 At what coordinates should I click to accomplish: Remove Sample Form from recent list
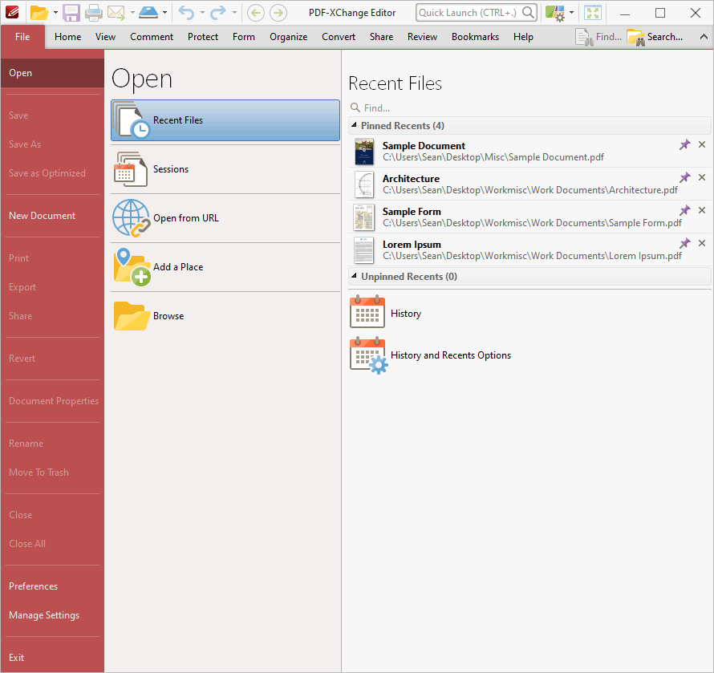coord(702,210)
